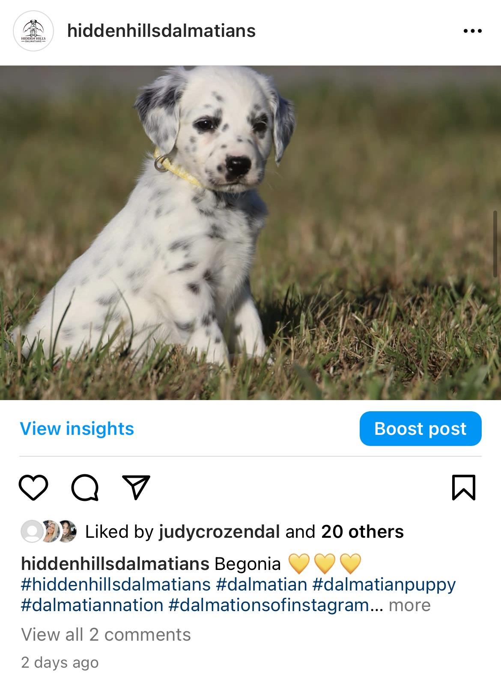Like the post with the heart icon
Screen dimensions: 501x693
(33, 488)
